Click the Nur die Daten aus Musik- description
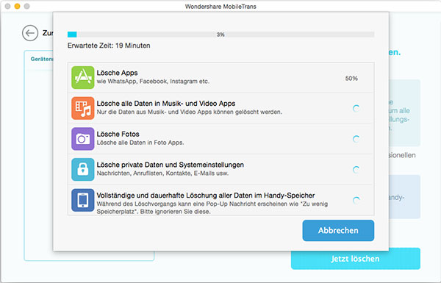This screenshot has width=441, height=283. tap(190, 112)
